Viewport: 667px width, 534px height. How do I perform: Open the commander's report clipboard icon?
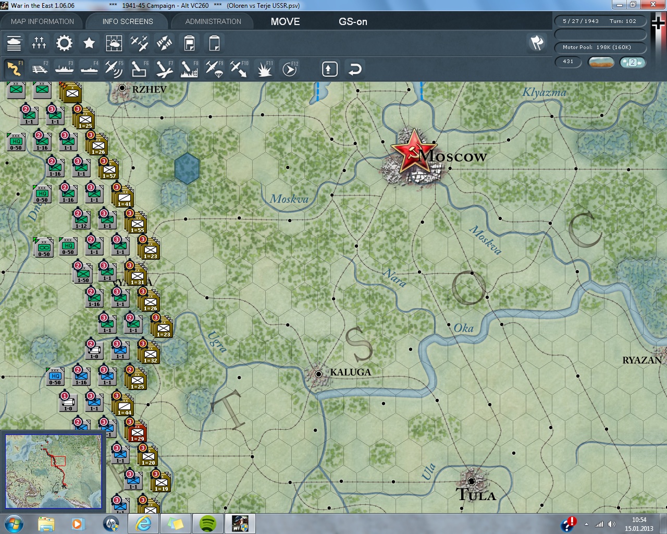coord(189,43)
